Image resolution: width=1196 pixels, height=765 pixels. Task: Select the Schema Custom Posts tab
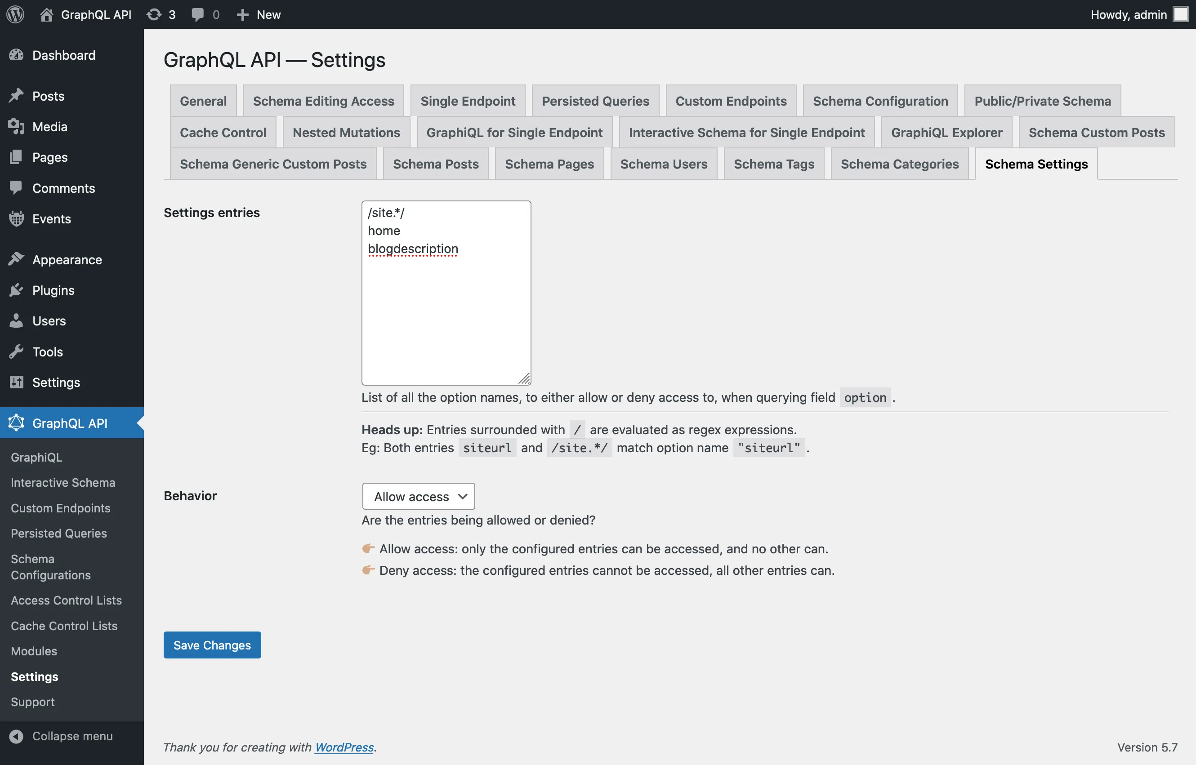pyautogui.click(x=1097, y=132)
